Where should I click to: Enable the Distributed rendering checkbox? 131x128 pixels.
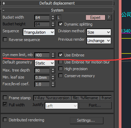pos(5,120)
